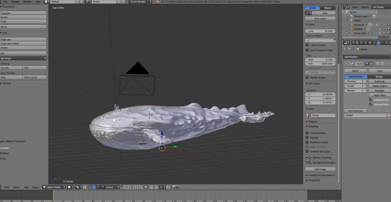Open the viewport Add menu
391x202 pixels.
(x=26, y=187)
